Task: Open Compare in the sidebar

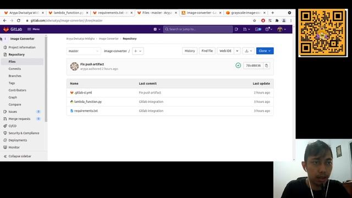Action: tap(15, 105)
